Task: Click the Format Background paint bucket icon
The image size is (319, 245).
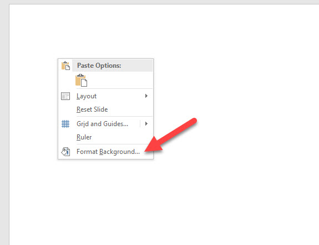Action: tap(65, 152)
